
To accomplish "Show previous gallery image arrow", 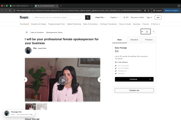I will tap(25, 79).
